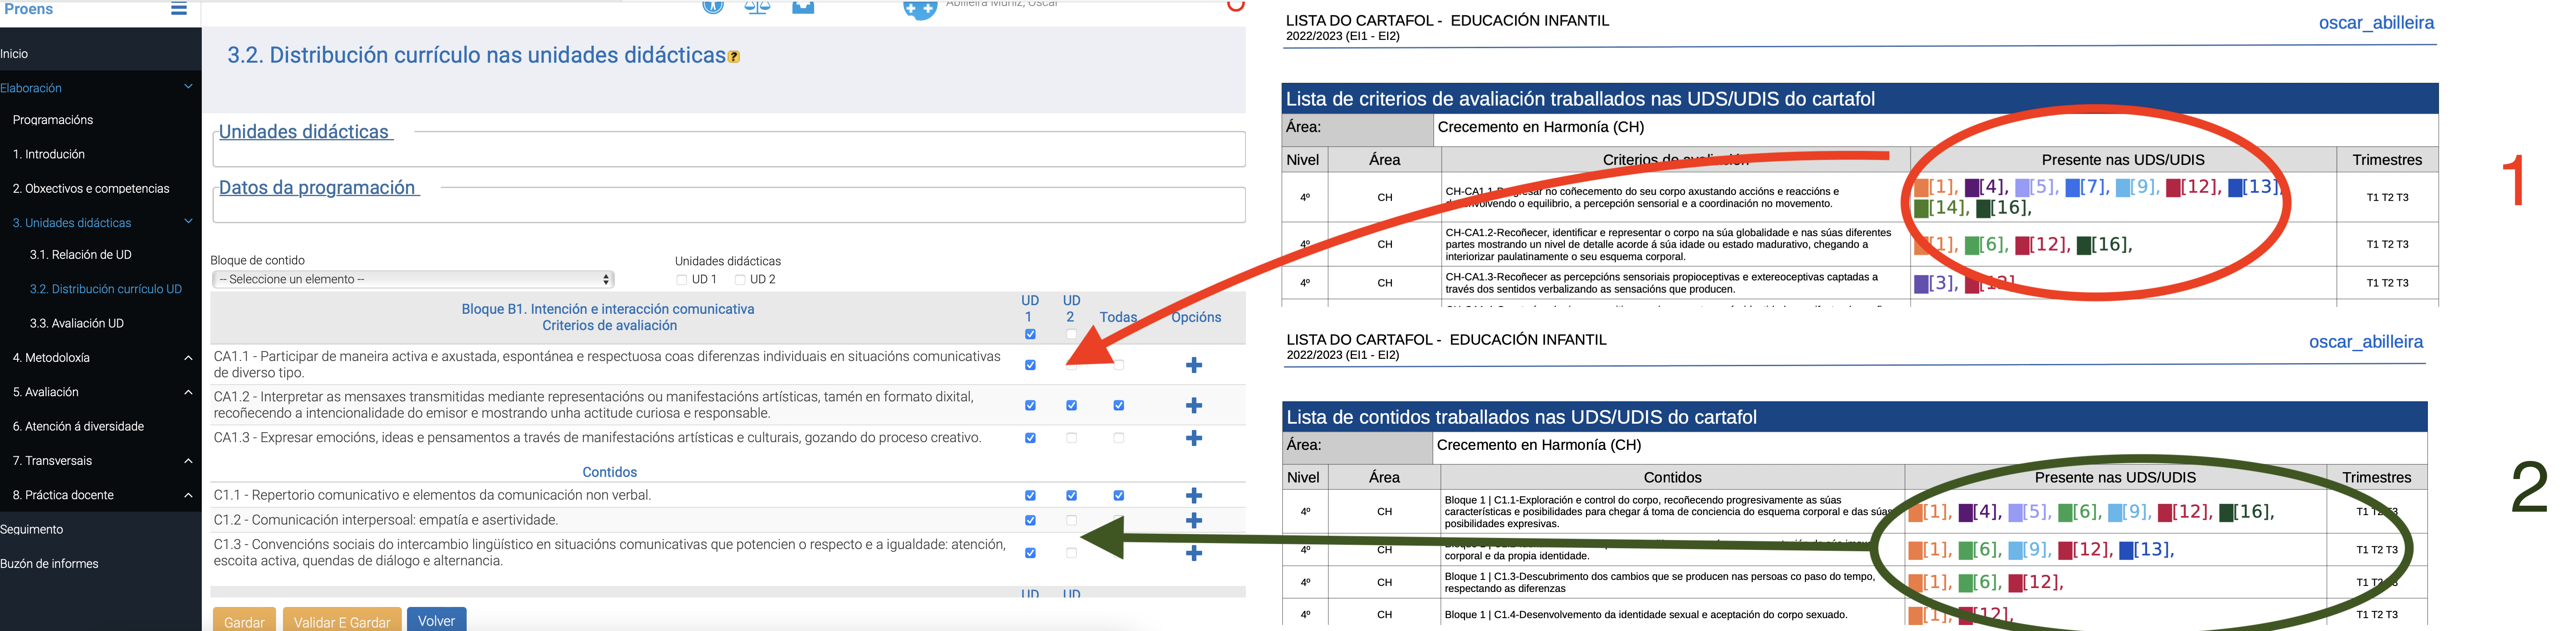Click the Volver button

(436, 620)
